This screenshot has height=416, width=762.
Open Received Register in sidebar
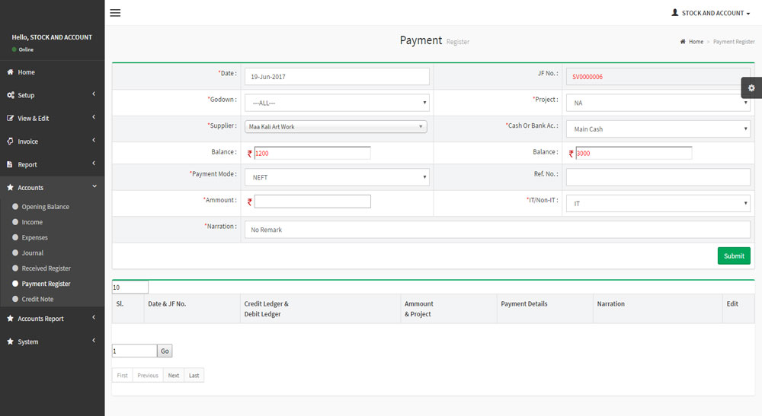[46, 268]
